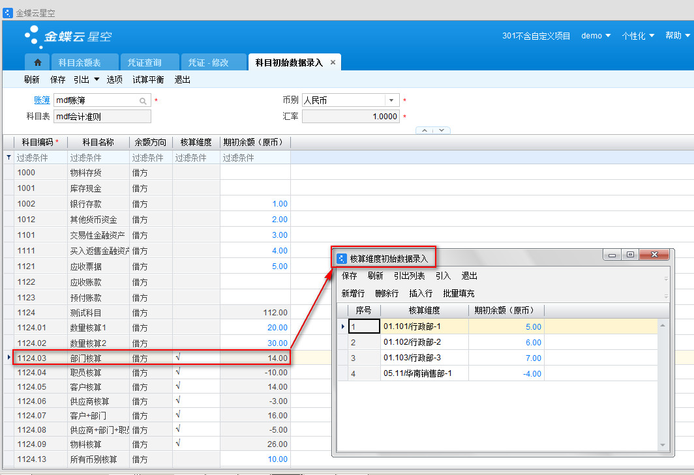Viewport: 694px width, 475px height.
Task: Click the filter funnel icon in the grid
Action: click(x=8, y=158)
